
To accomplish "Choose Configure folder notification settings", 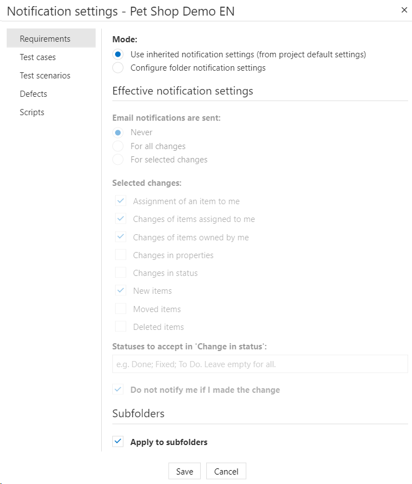I will 117,68.
